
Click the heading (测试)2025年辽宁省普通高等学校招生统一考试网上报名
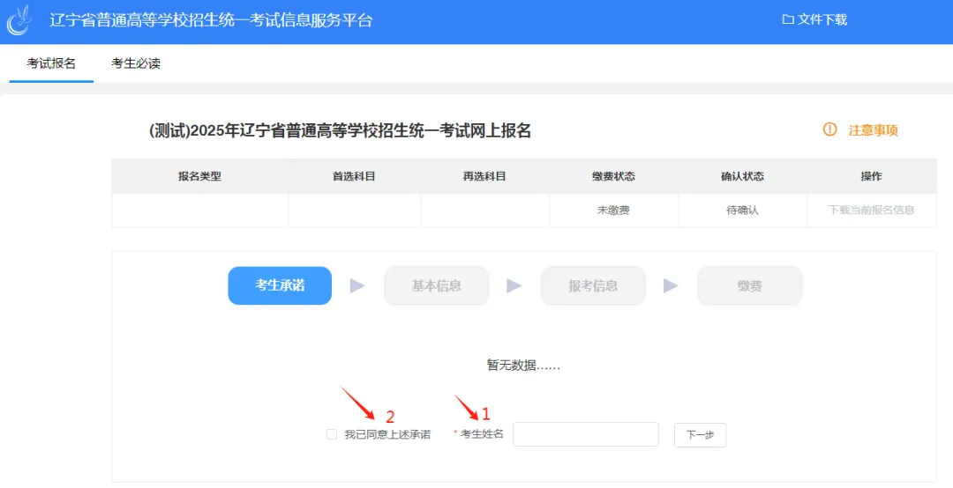(x=340, y=130)
